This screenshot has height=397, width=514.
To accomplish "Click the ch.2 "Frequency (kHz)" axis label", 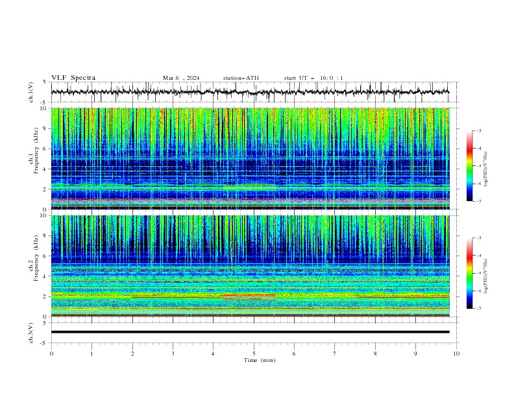I will pyautogui.click(x=36, y=258).
